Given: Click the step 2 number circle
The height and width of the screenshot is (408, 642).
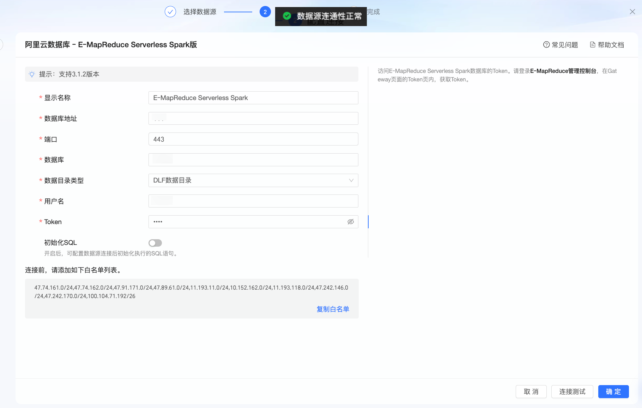Looking at the screenshot, I should coord(265,12).
